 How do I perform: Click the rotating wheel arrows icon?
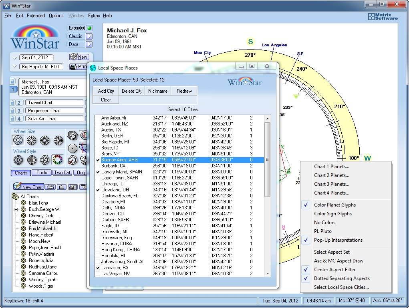click(73, 135)
